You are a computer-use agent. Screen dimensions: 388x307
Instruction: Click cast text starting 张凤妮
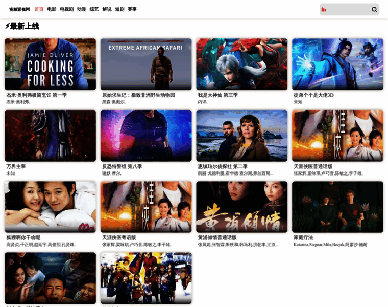(x=238, y=245)
